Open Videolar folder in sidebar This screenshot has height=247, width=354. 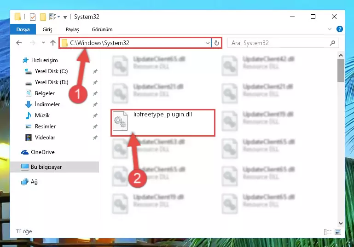point(45,138)
